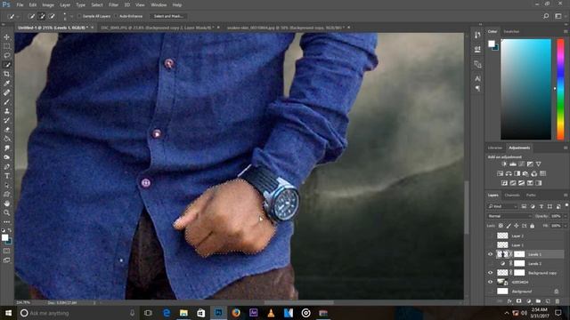Screen dimensions: 570x320
Task: Toggle layer filtering switch on or off
Action: pyautogui.click(x=566, y=205)
